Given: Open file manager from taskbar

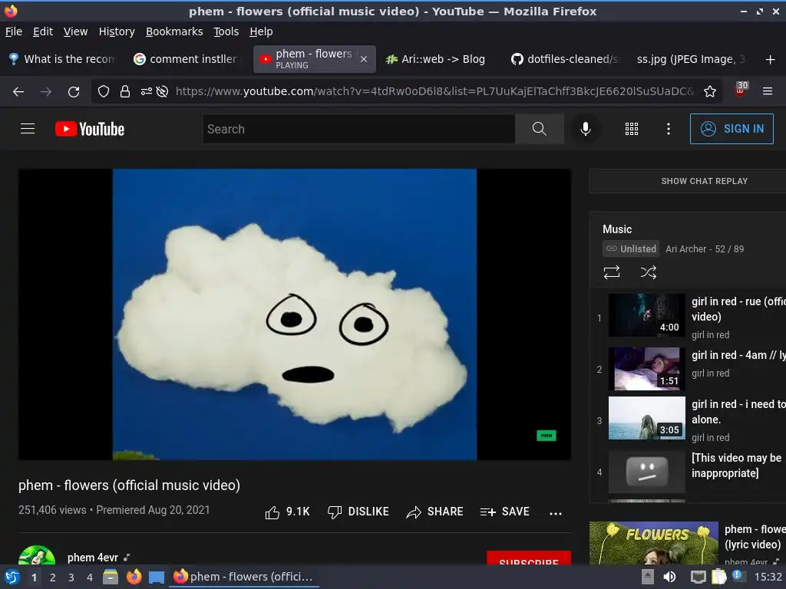Looking at the screenshot, I should (x=111, y=577).
